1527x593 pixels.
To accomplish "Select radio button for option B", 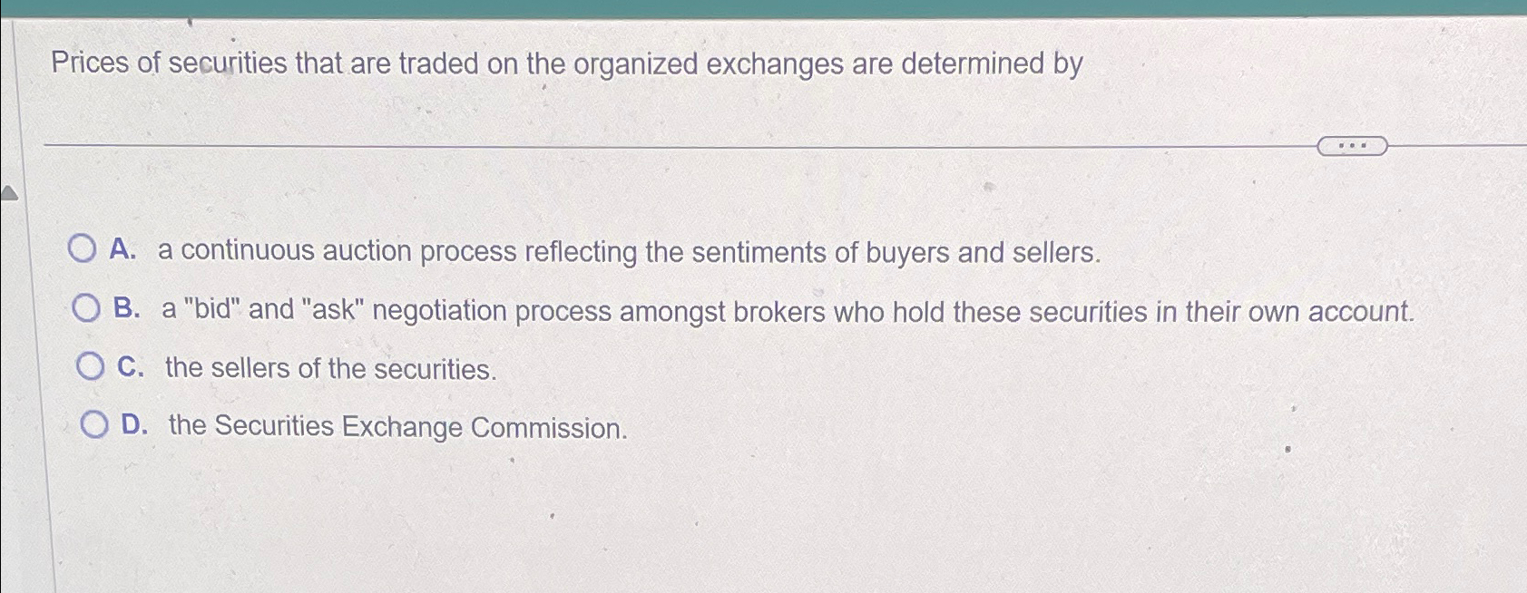I will point(86,308).
